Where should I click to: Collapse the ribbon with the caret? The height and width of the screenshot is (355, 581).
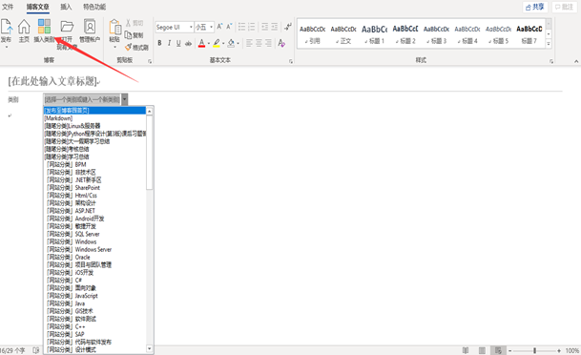576,61
